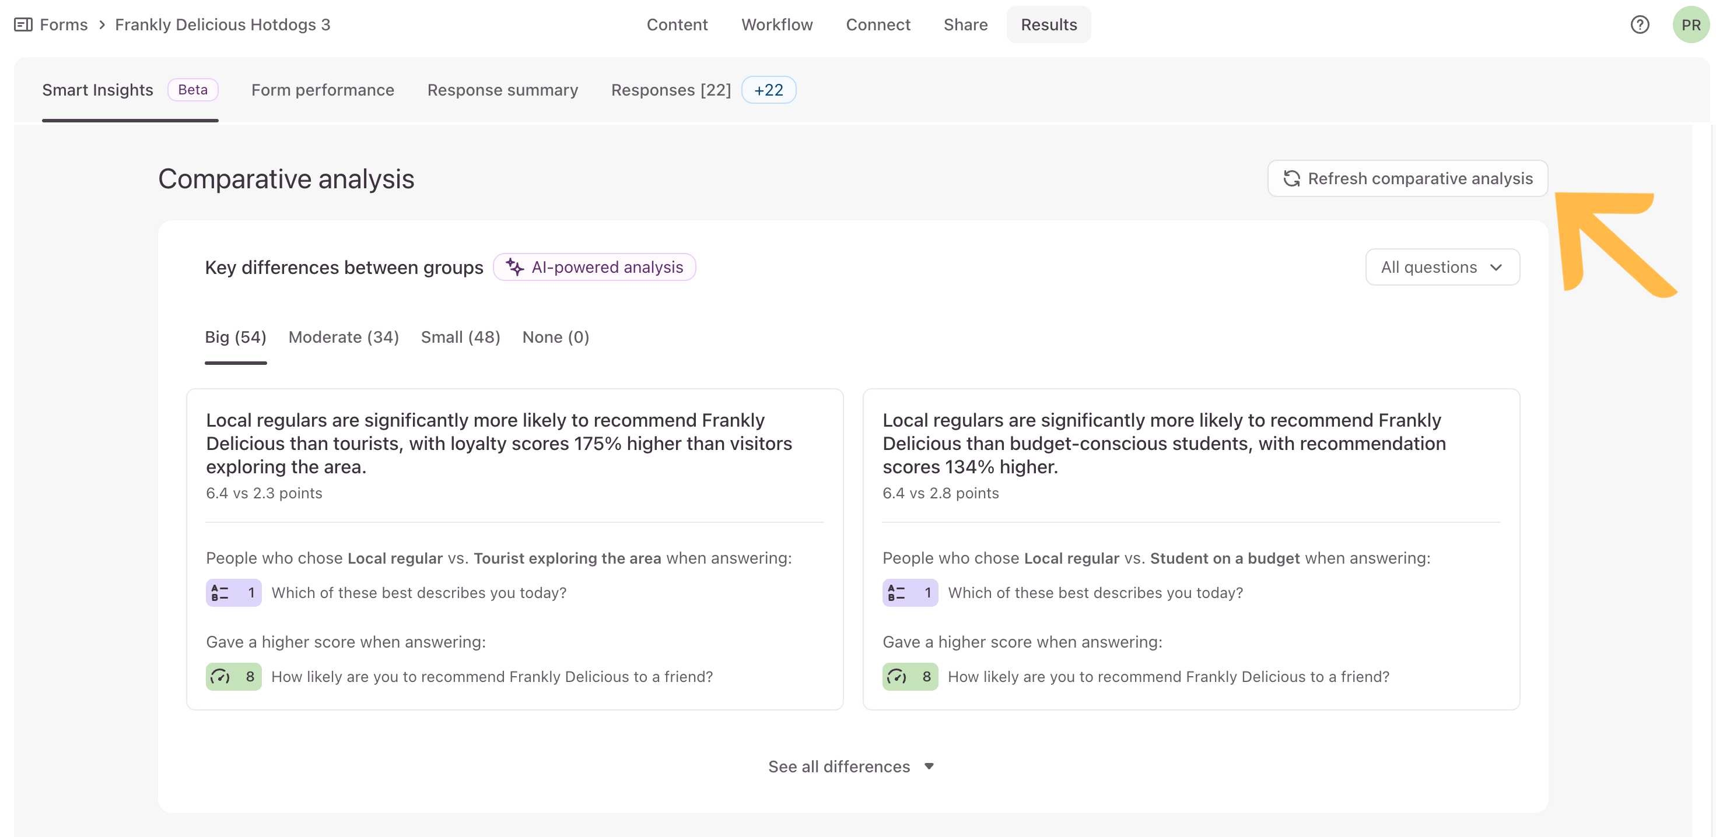Click question 1 badge in student card
1716x837 pixels.
(910, 593)
